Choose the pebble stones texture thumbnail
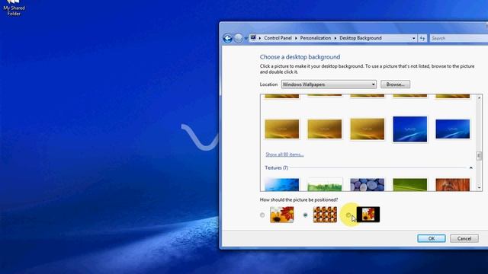Screen dimensions: 488x274 [368, 184]
